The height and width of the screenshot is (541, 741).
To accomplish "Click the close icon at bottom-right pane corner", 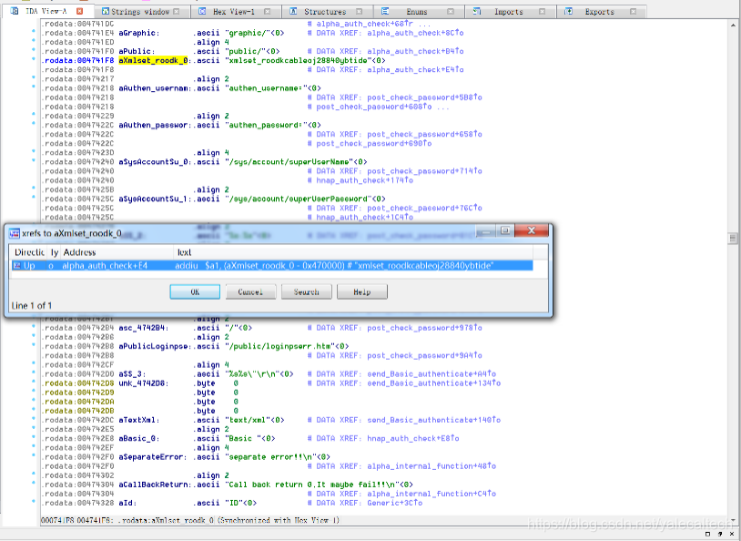I will [732, 534].
